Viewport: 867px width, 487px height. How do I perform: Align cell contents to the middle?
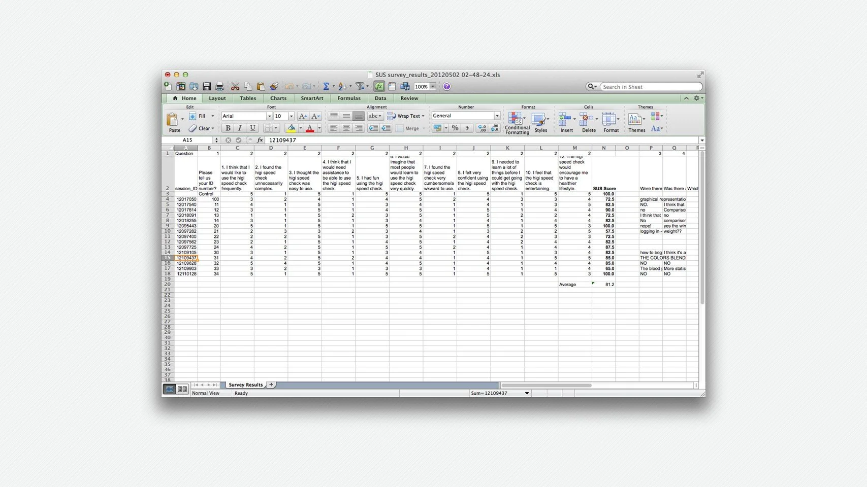pos(346,116)
